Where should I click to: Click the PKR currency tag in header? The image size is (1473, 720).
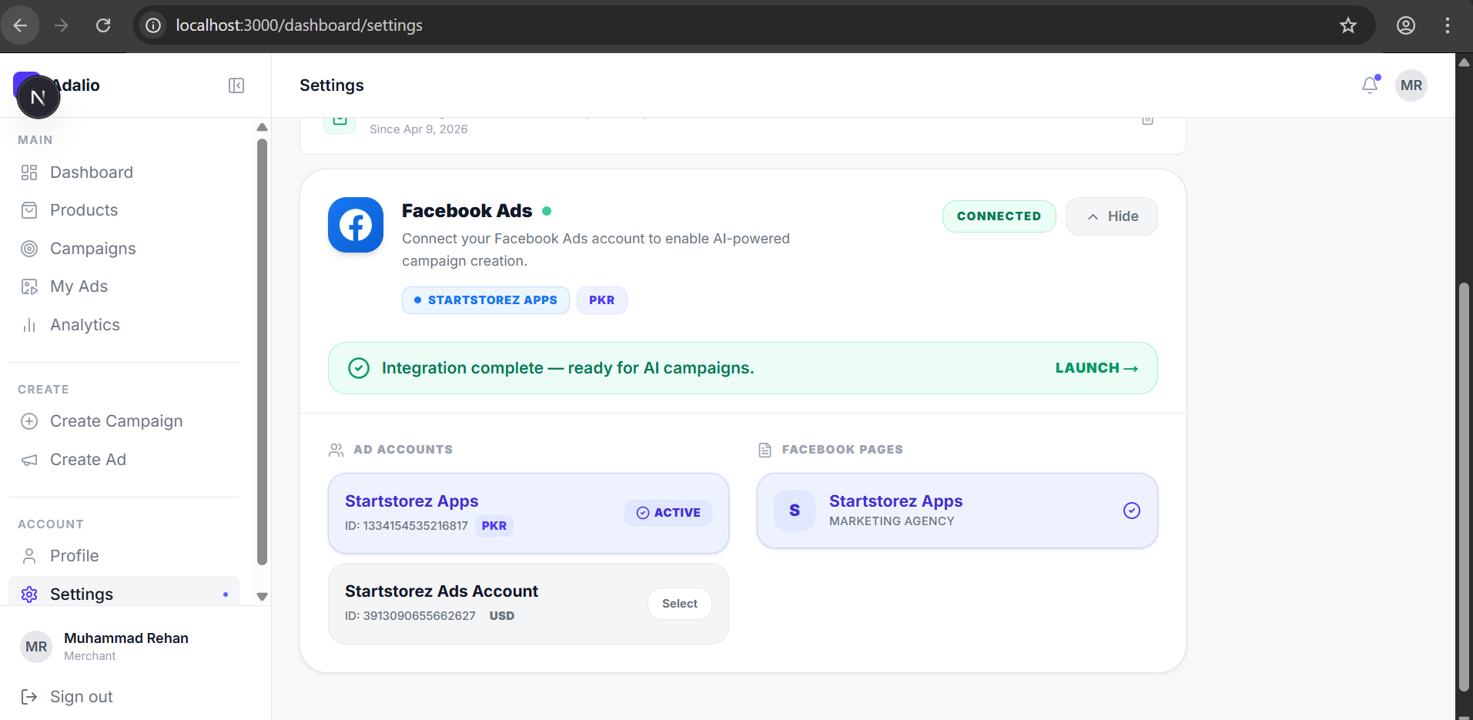point(602,300)
